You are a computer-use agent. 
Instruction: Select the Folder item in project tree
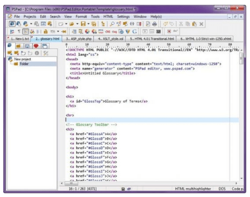coord(24,64)
